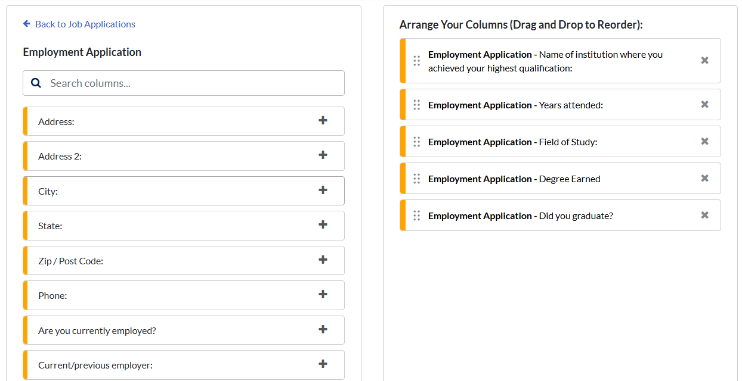Click drag handle for Did you graduate

click(416, 216)
